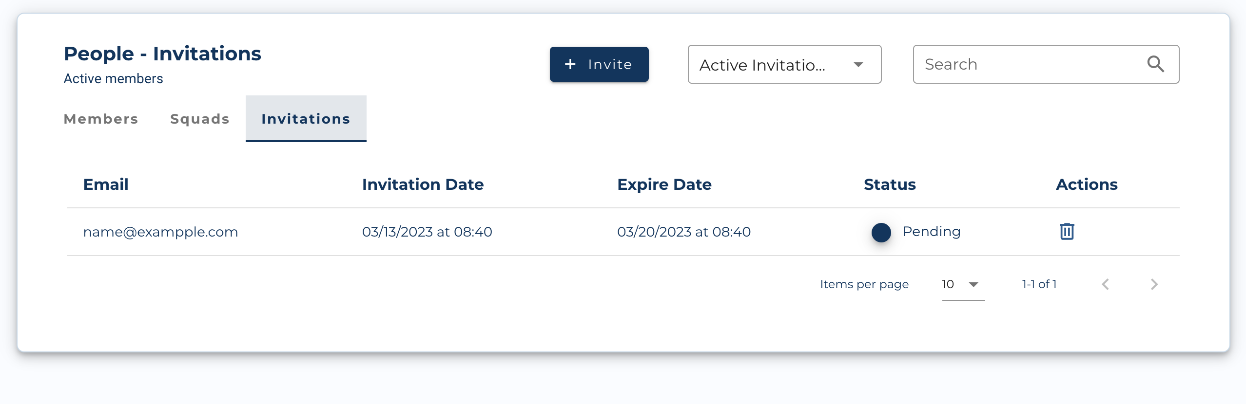Switch to the Squads tab
The width and height of the screenshot is (1246, 404).
tap(200, 119)
